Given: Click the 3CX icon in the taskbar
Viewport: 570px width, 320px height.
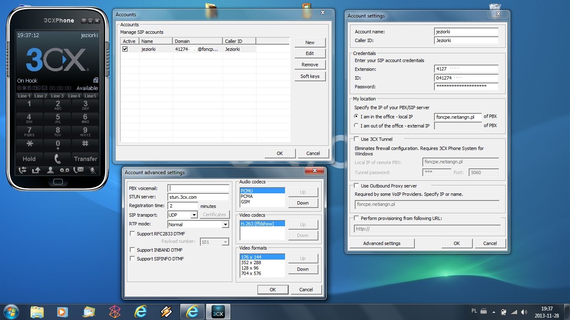Looking at the screenshot, I should pyautogui.click(x=217, y=312).
